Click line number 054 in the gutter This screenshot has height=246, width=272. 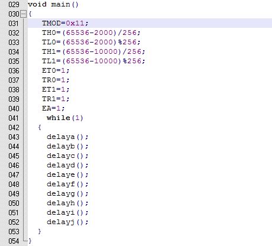[x=14, y=241]
